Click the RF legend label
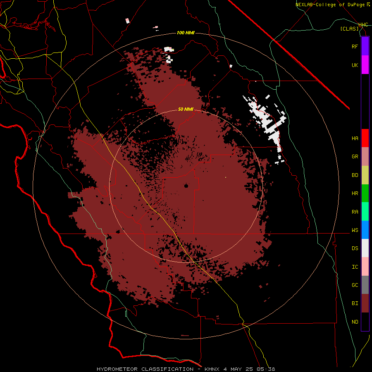Image resolution: width=372 pixels, height=372 pixels. (355, 46)
